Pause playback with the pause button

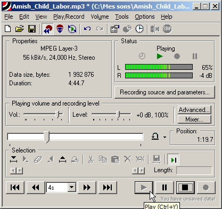165,187
